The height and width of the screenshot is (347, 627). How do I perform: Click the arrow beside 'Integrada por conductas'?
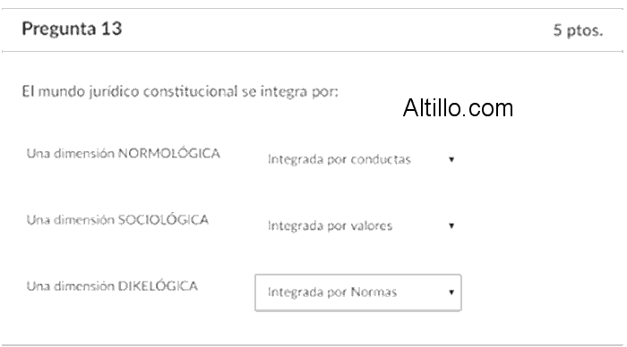[451, 160]
